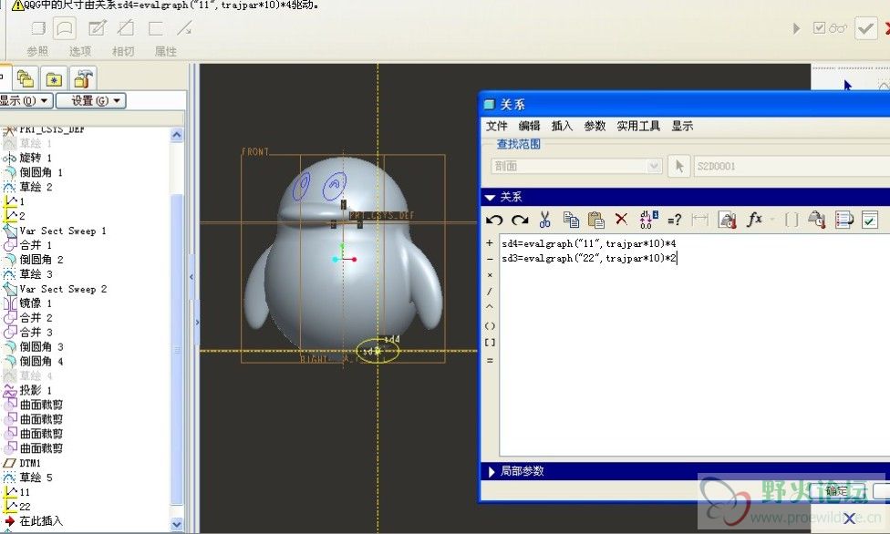Insert minus operator from side column
890x534 pixels.
point(490,258)
